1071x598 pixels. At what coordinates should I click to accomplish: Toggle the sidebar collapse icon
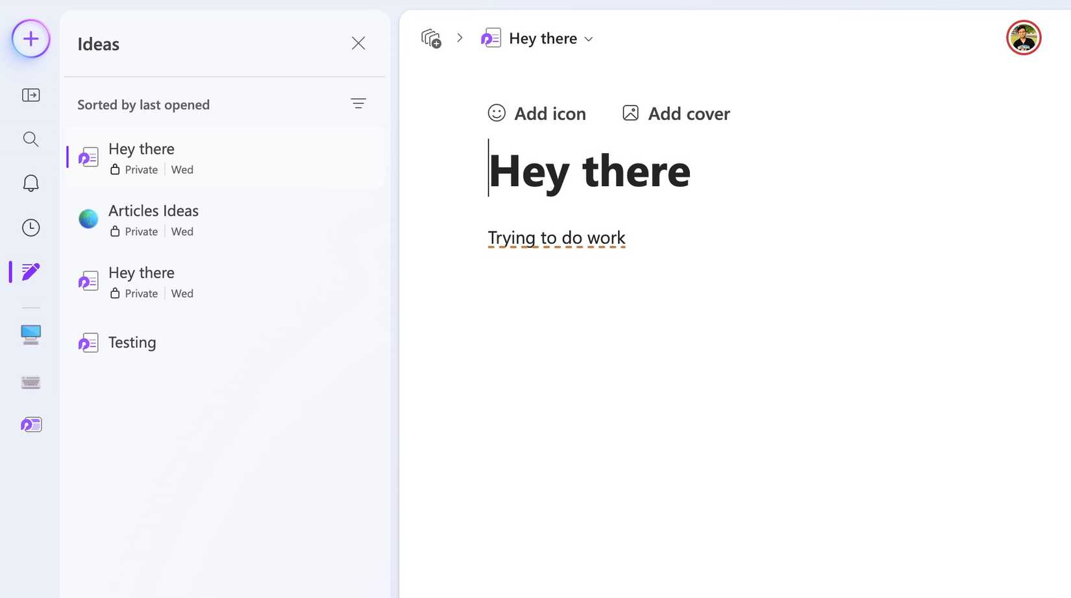coord(30,95)
